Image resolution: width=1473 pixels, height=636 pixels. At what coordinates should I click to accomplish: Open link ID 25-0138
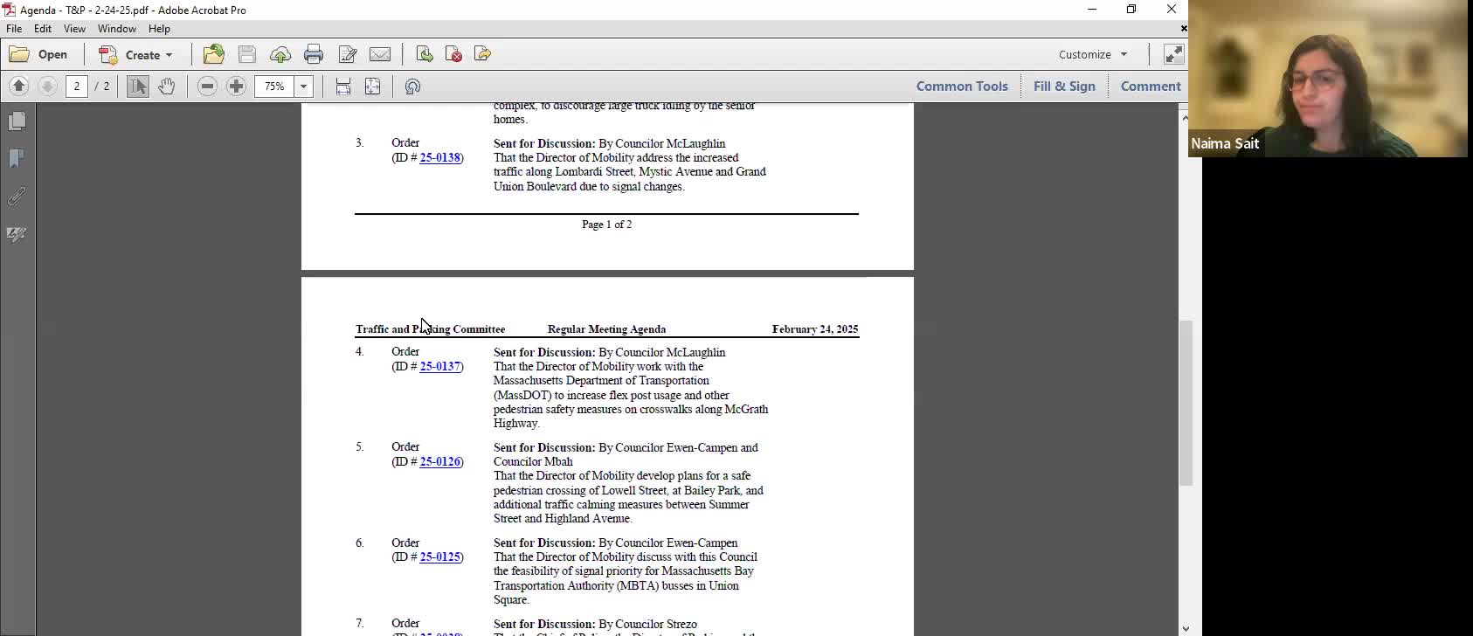click(x=440, y=158)
